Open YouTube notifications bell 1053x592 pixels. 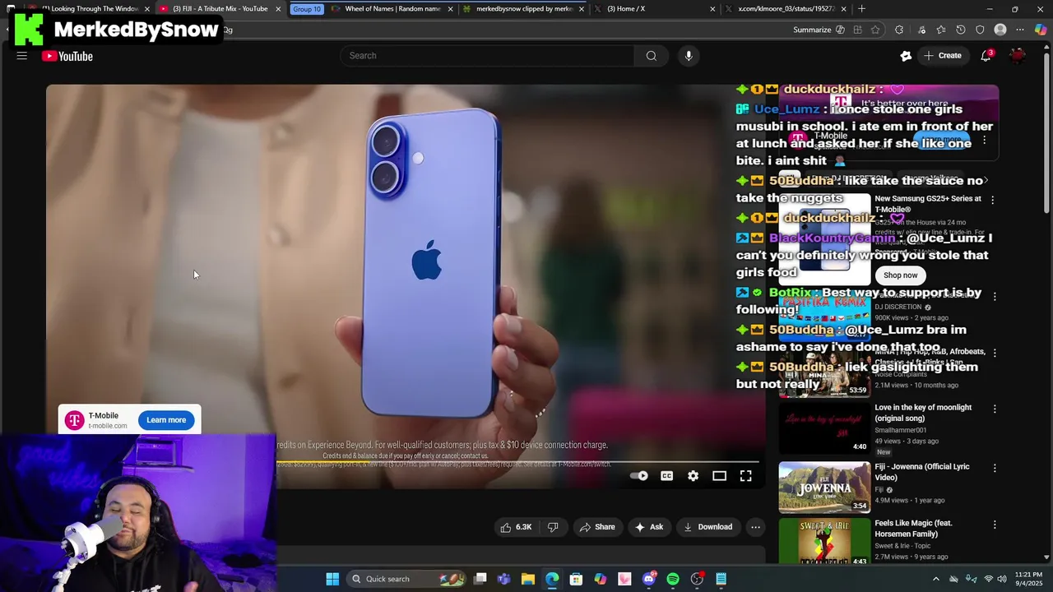(986, 56)
